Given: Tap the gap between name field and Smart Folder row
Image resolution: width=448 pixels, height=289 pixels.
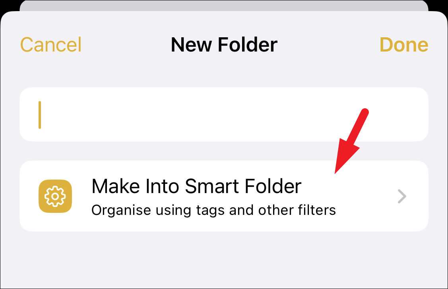Looking at the screenshot, I should (x=224, y=151).
